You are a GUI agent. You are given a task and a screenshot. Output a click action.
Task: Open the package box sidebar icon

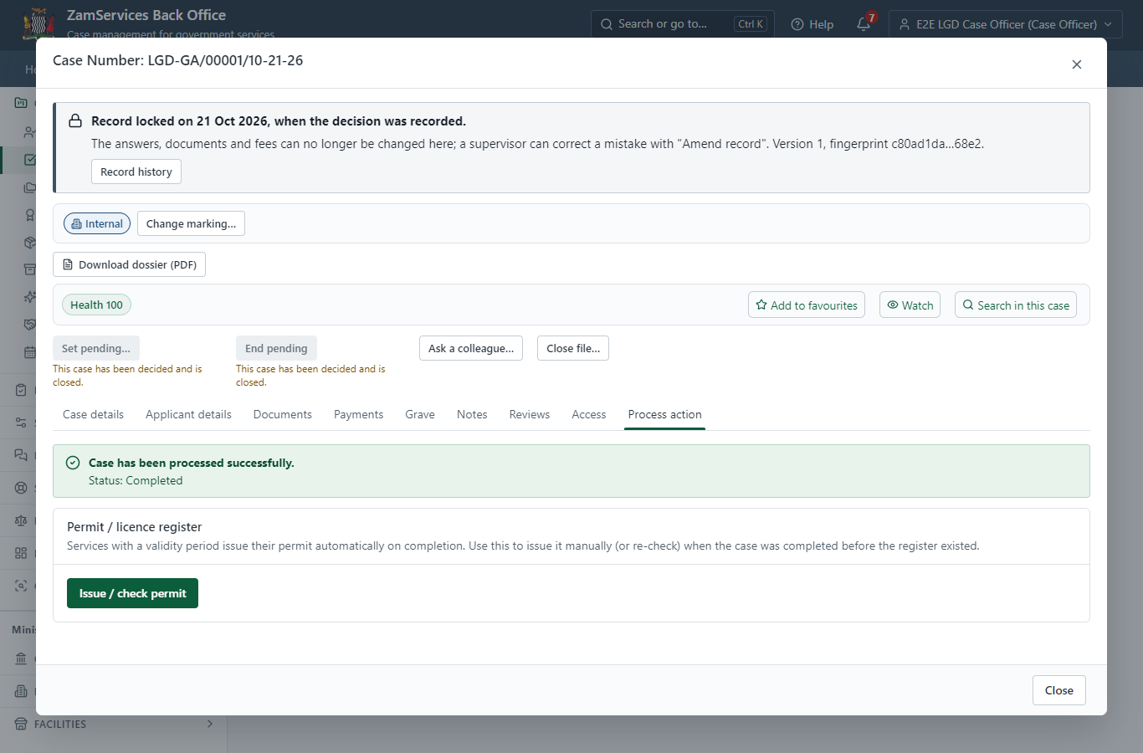click(30, 243)
